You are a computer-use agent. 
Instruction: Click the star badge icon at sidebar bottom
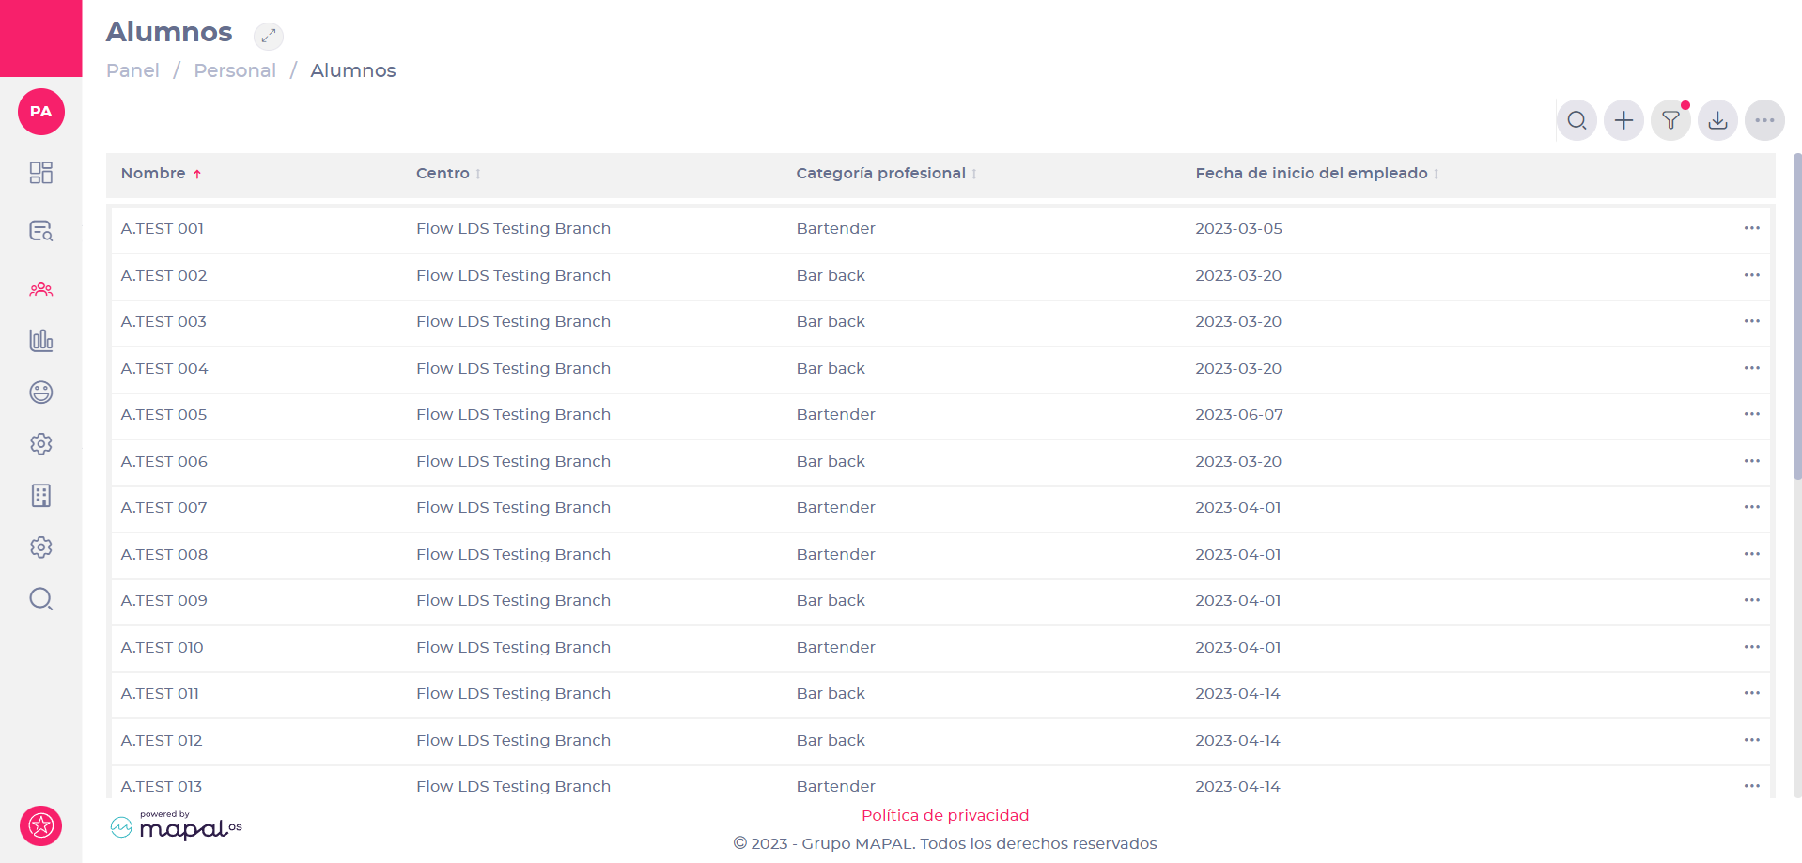pos(41,826)
